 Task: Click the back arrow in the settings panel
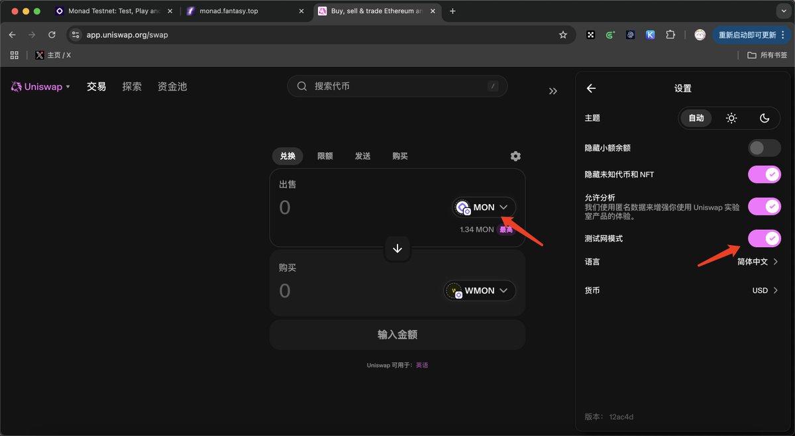coord(590,87)
